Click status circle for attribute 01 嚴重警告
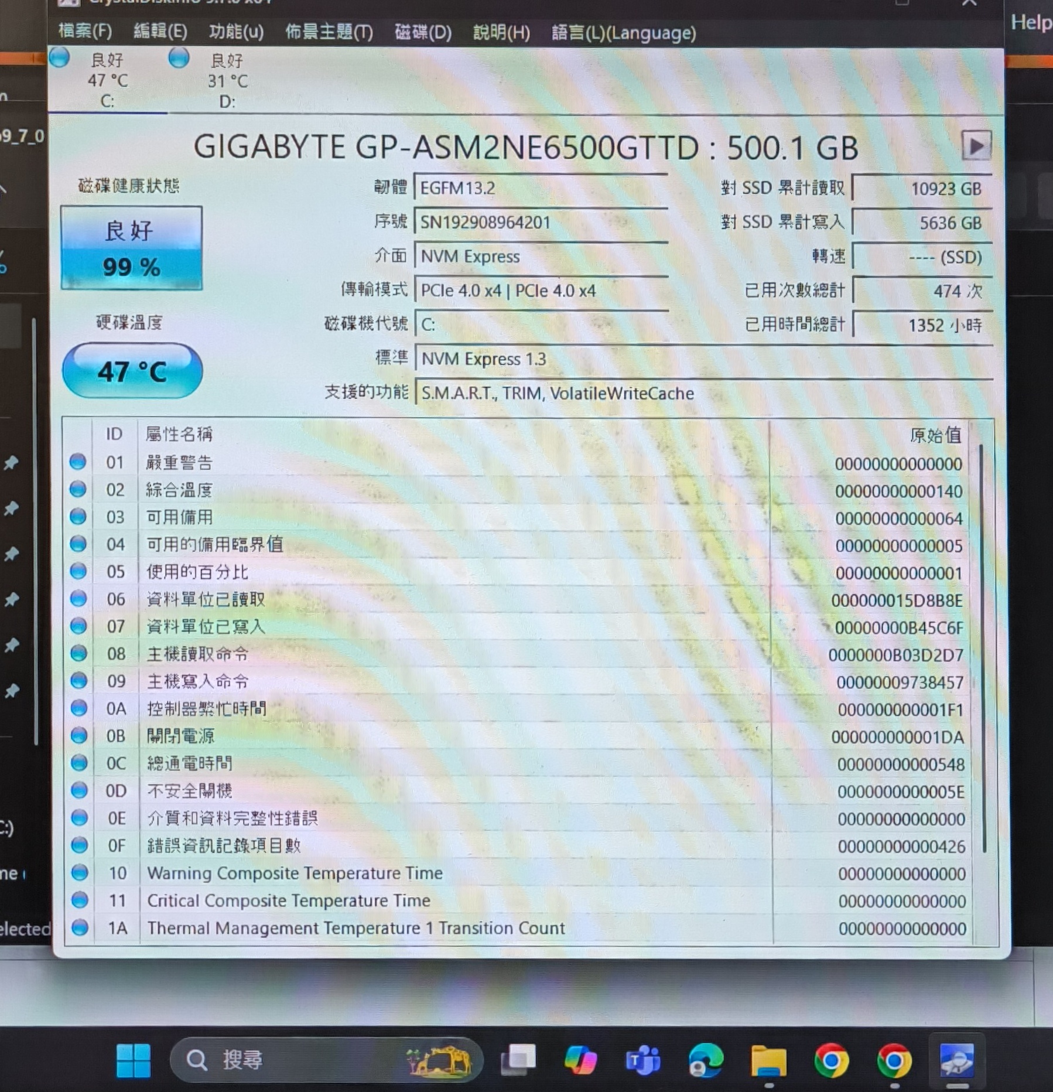Viewport: 1053px width, 1092px height. coord(78,462)
